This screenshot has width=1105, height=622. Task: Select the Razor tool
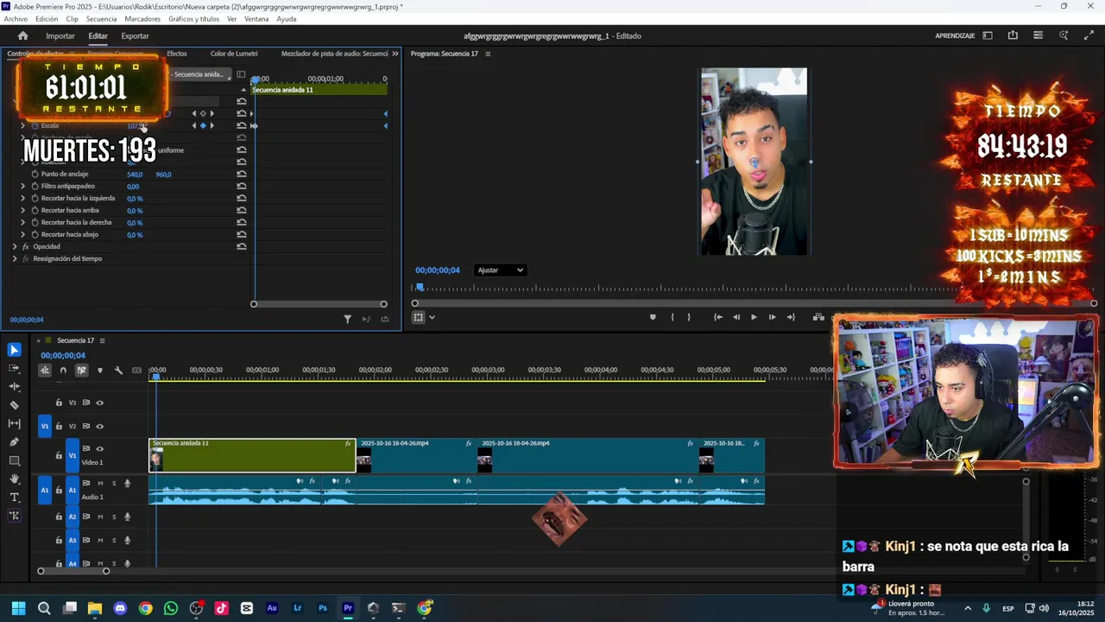pyautogui.click(x=15, y=405)
